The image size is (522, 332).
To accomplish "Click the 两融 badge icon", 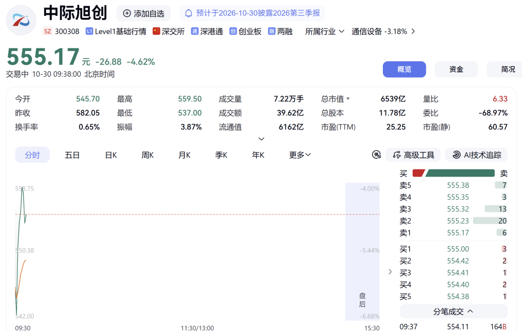I will 272,31.
